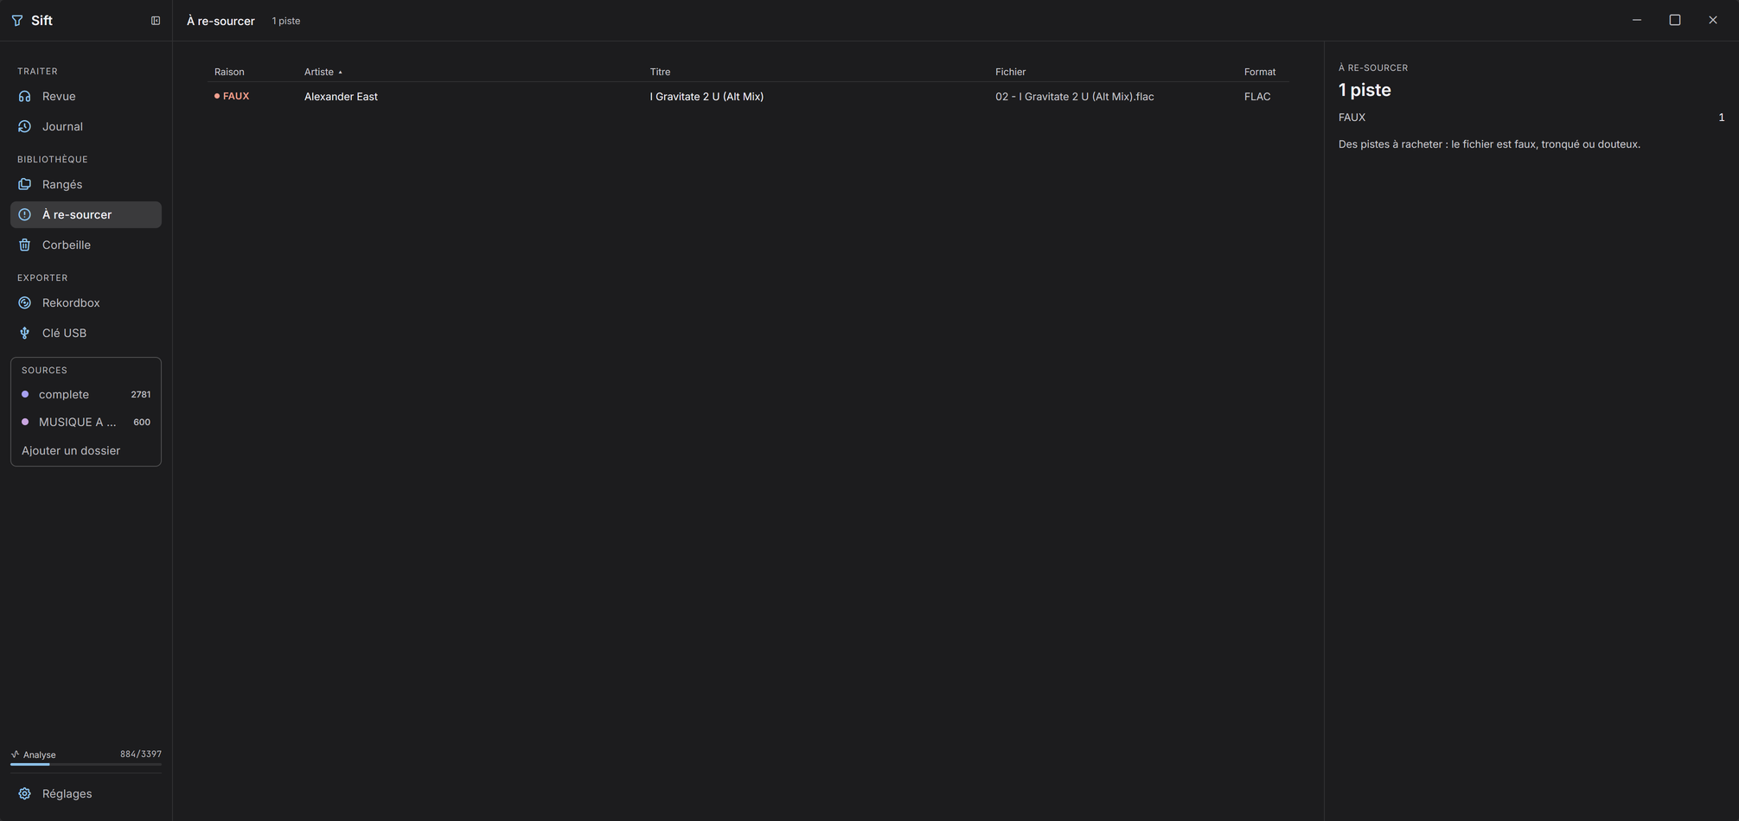Select the Alexander East track row

pyautogui.click(x=751, y=97)
